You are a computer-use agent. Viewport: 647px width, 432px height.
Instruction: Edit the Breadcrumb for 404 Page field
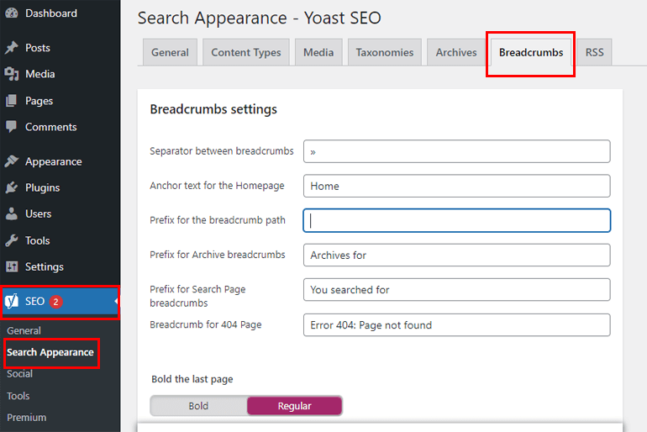[x=457, y=325]
